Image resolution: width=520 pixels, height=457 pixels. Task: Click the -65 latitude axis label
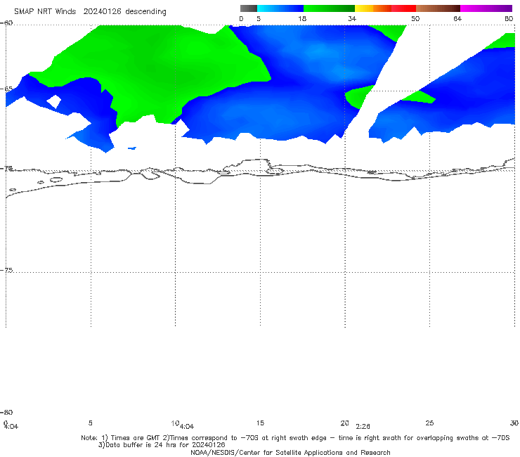tap(6, 89)
